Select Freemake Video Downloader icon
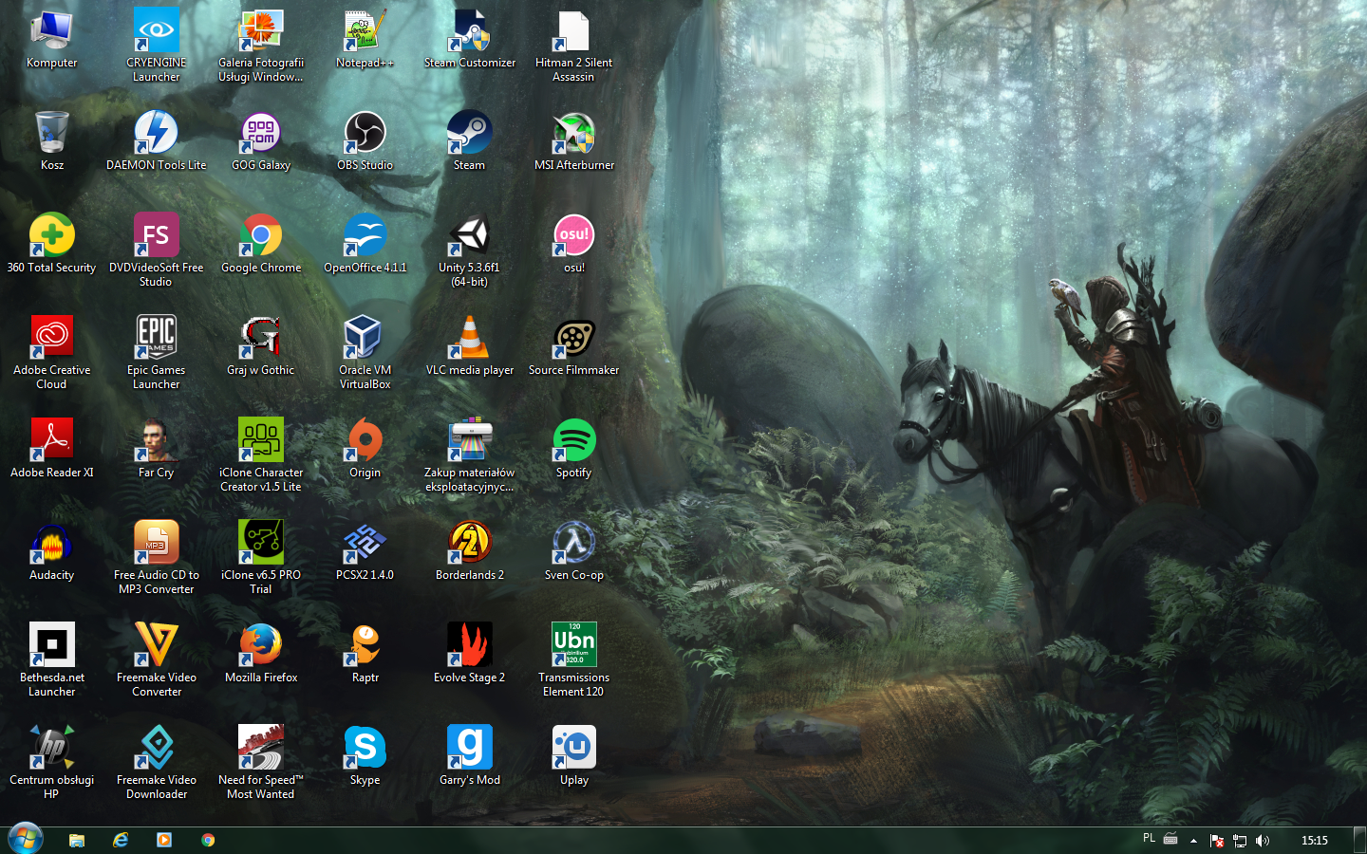Screen dimensions: 1367x854 click(156, 762)
